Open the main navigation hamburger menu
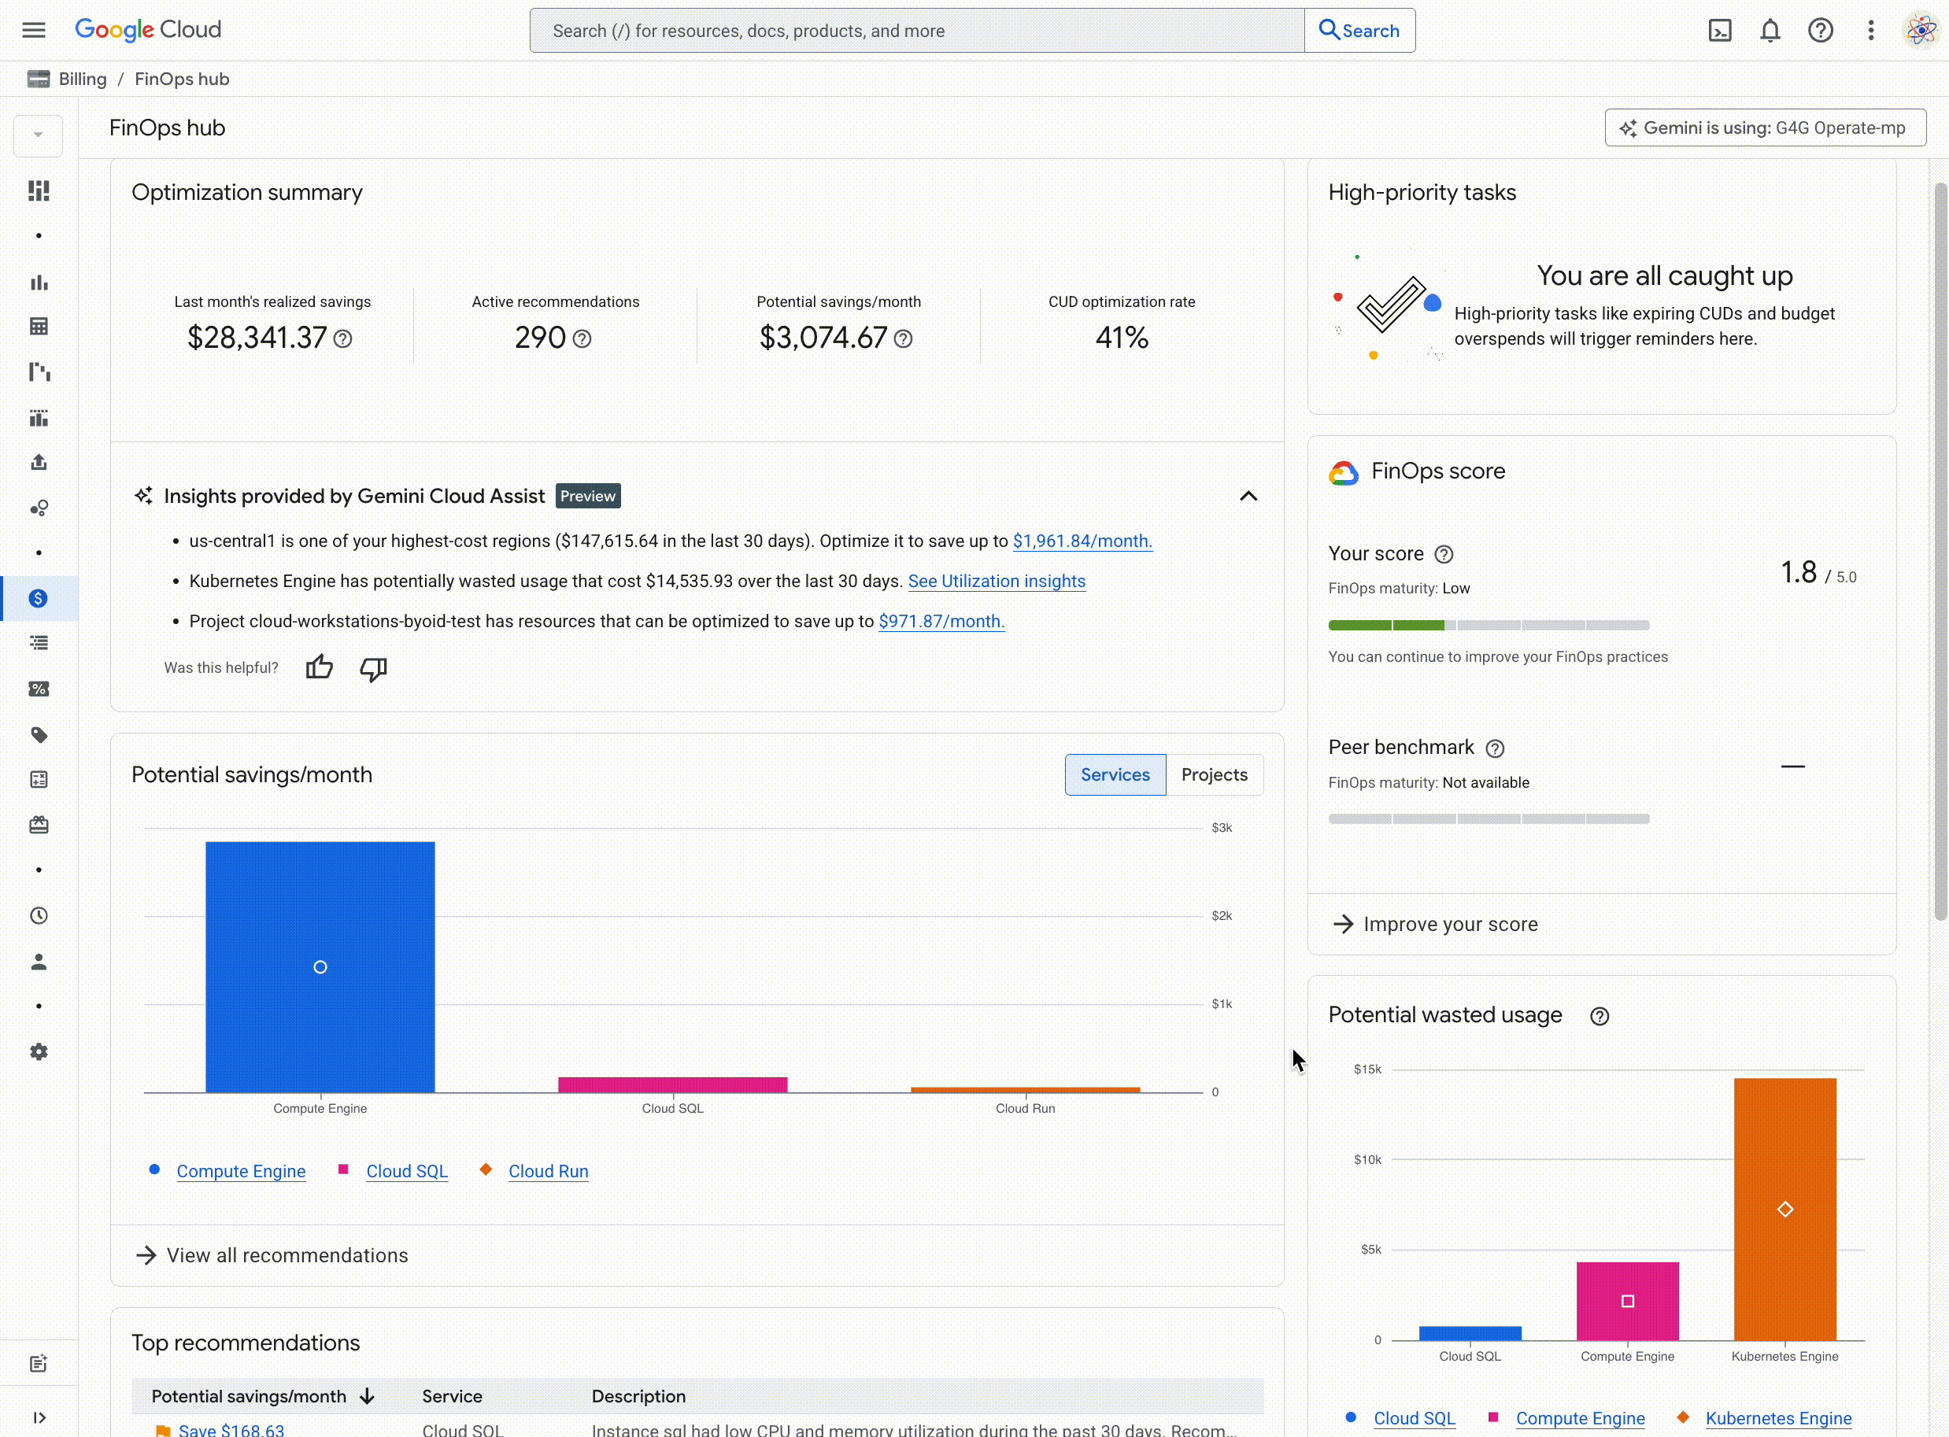The width and height of the screenshot is (1949, 1437). [x=34, y=31]
